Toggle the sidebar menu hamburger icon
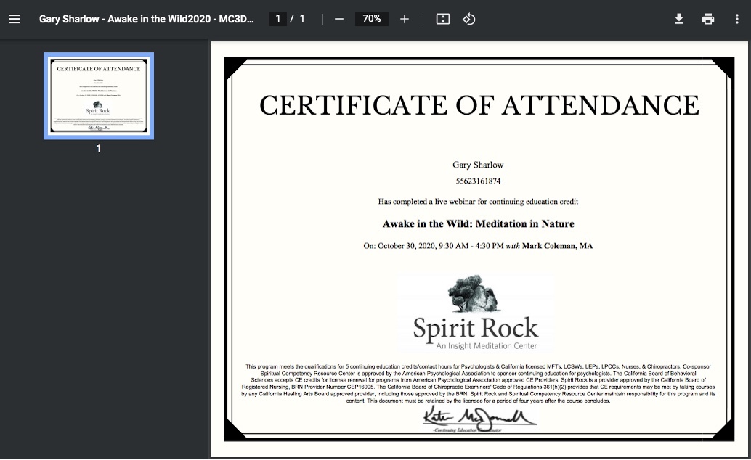751x460 pixels. pyautogui.click(x=15, y=19)
